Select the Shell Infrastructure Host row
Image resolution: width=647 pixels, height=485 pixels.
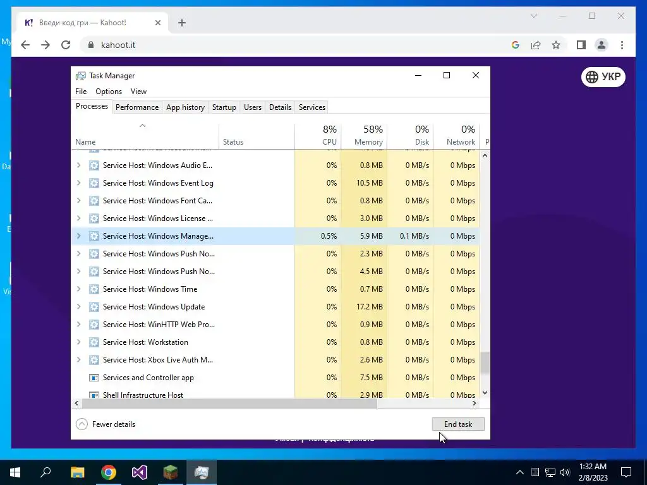point(275,393)
